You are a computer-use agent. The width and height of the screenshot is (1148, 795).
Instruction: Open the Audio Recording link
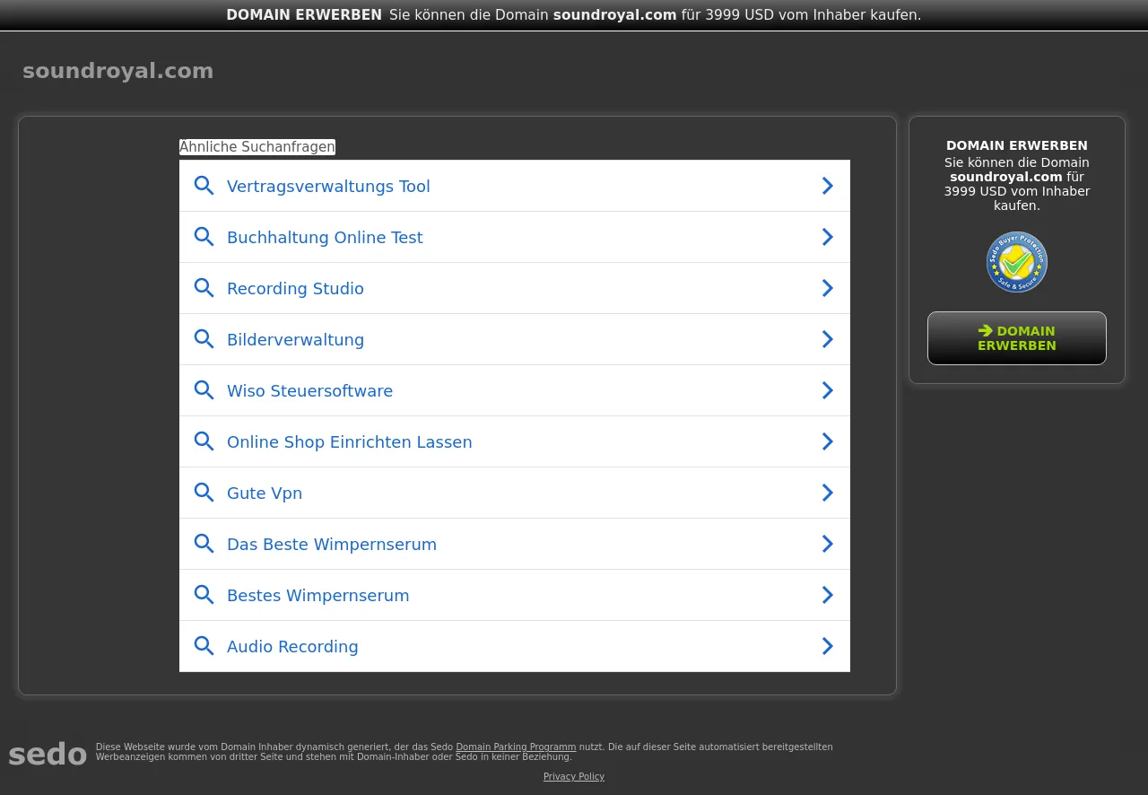coord(515,646)
